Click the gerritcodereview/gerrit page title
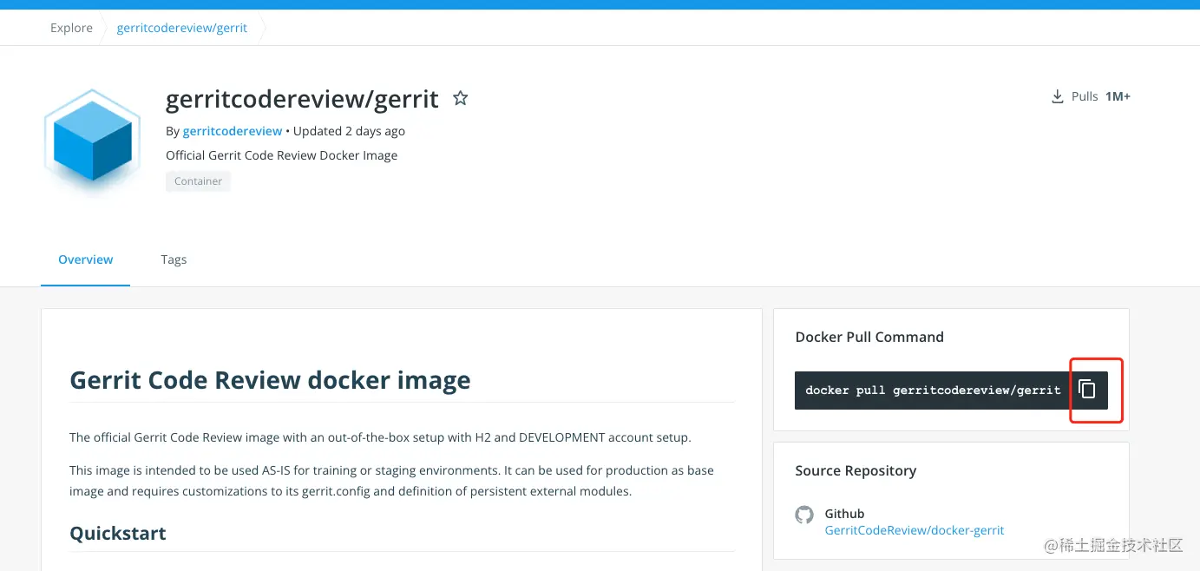1200x571 pixels. (x=301, y=98)
